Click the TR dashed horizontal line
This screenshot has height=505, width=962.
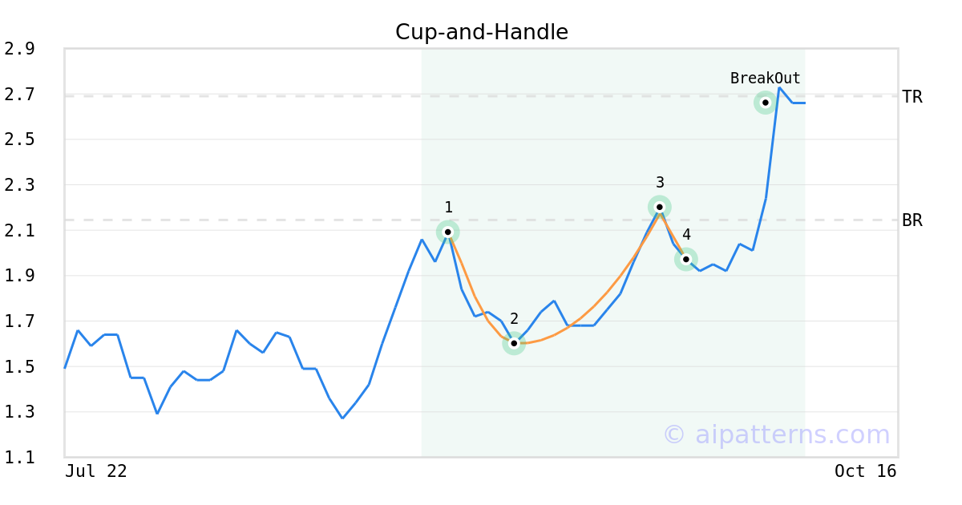click(240, 96)
